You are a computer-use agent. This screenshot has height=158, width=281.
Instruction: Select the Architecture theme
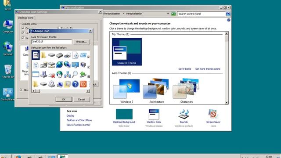tap(156, 91)
